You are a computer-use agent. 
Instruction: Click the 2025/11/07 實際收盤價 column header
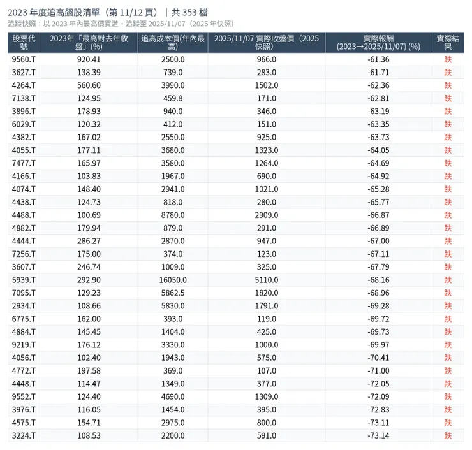coord(267,43)
